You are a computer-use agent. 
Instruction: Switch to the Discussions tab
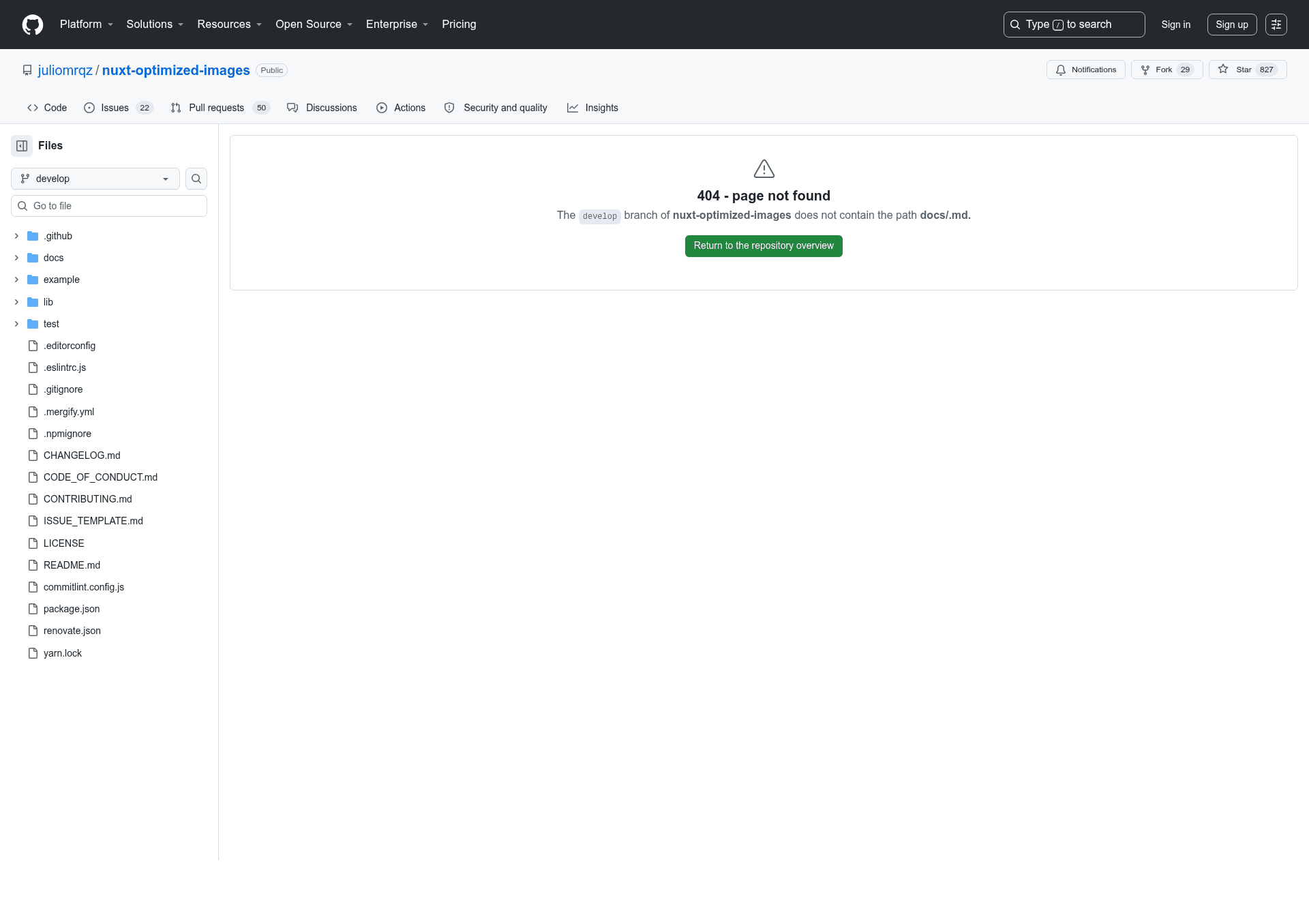(322, 108)
